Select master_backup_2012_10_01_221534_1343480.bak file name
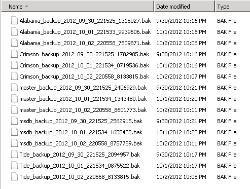 click(x=83, y=99)
